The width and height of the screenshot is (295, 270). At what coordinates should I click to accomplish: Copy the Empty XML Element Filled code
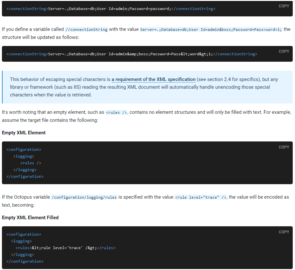pyautogui.click(x=284, y=232)
